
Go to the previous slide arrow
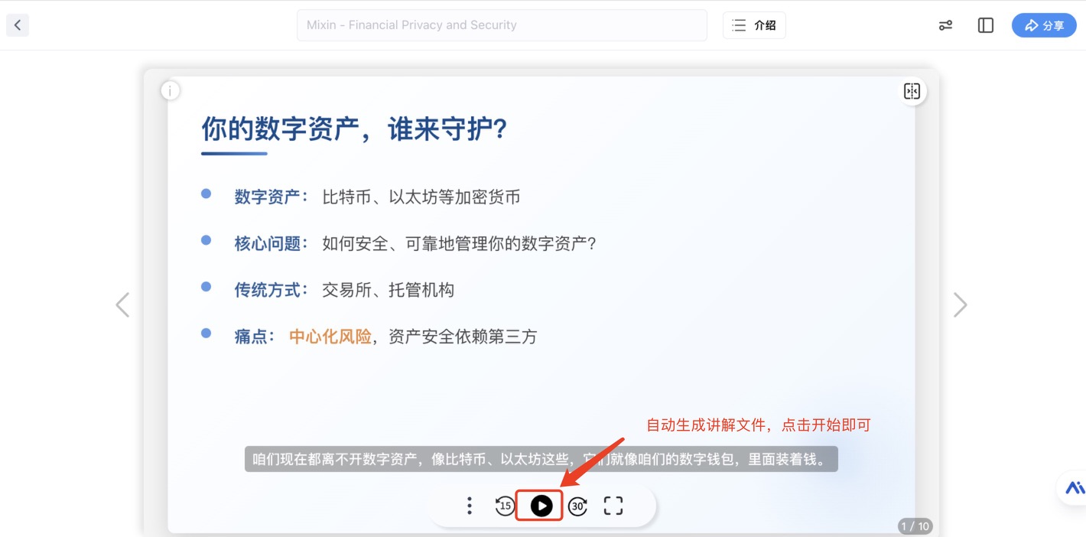[x=122, y=304]
